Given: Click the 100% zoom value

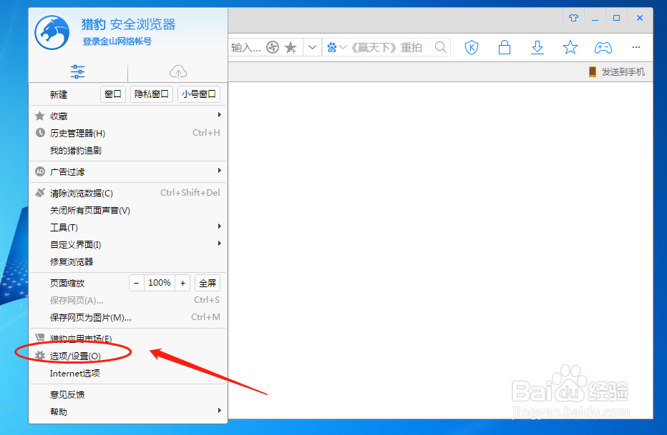Looking at the screenshot, I should [160, 283].
